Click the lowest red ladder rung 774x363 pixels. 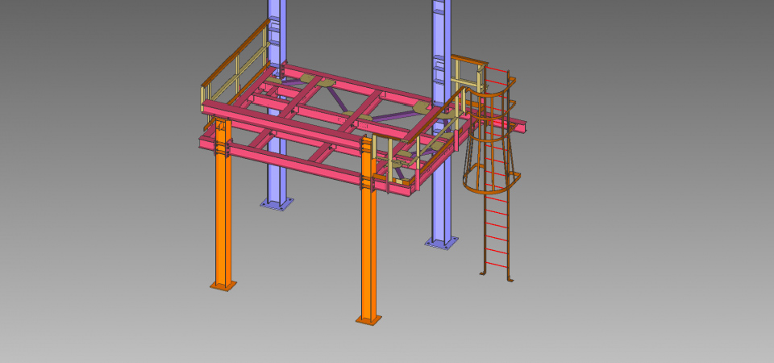(497, 266)
